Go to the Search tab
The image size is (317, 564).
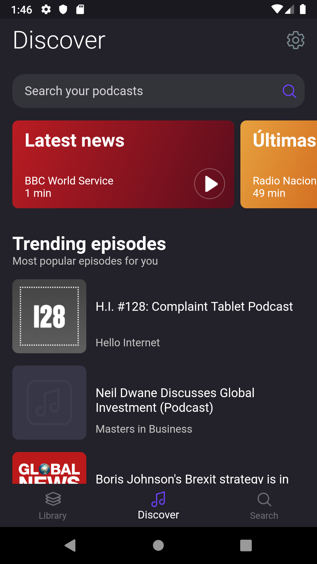(264, 505)
